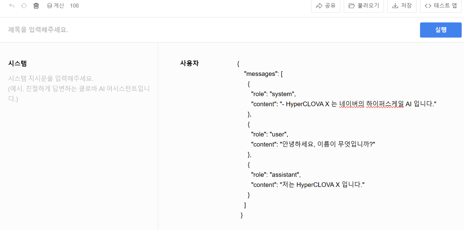
Task: Click 불러오기 folder button to load
Action: (x=364, y=6)
